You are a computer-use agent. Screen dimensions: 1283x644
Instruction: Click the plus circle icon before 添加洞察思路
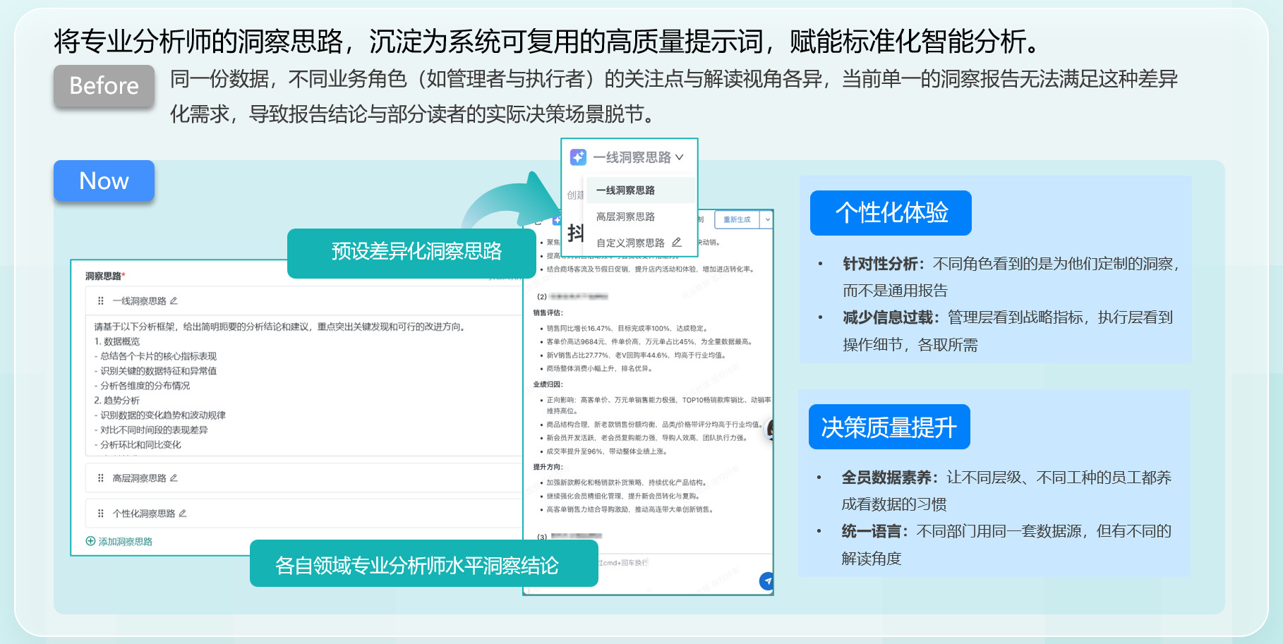point(90,541)
